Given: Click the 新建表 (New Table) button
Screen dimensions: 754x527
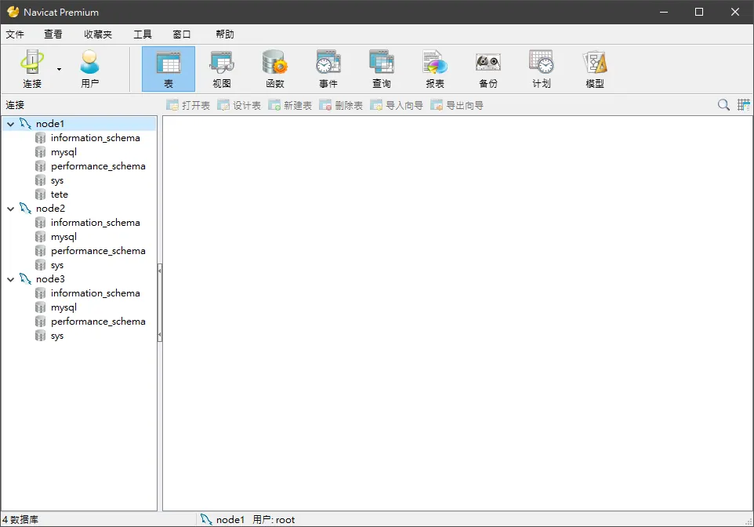Looking at the screenshot, I should 290,105.
